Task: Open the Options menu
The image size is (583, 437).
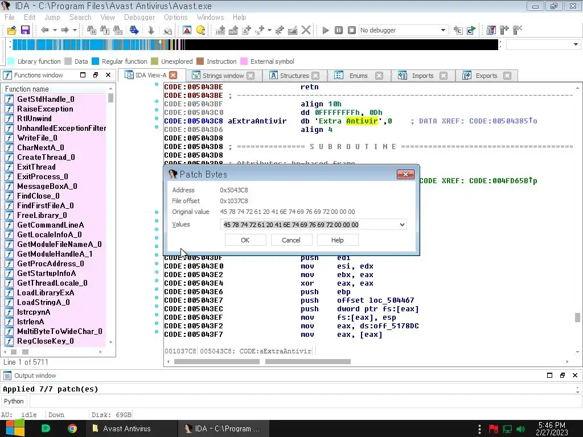Action: point(175,17)
